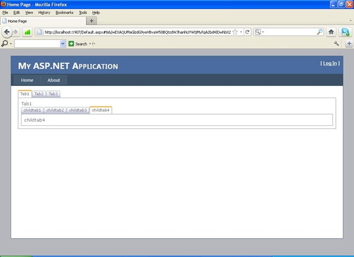Click the browser search input field
The height and width of the screenshot is (257, 354).
290,32
